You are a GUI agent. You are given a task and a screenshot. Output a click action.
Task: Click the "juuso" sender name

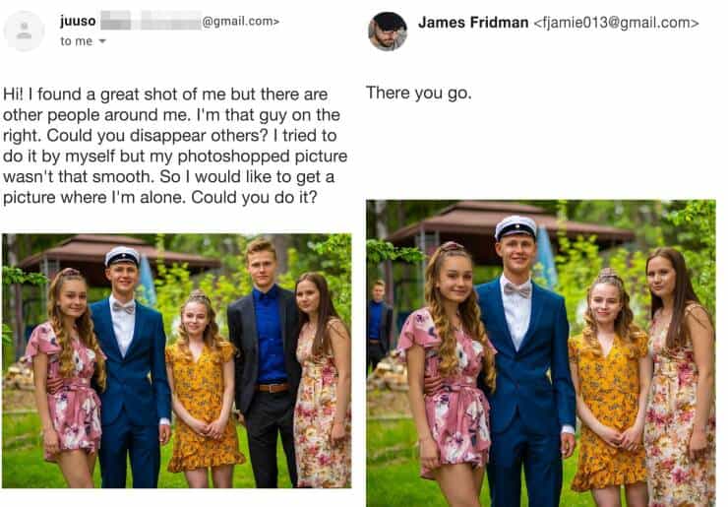pyautogui.click(x=78, y=21)
